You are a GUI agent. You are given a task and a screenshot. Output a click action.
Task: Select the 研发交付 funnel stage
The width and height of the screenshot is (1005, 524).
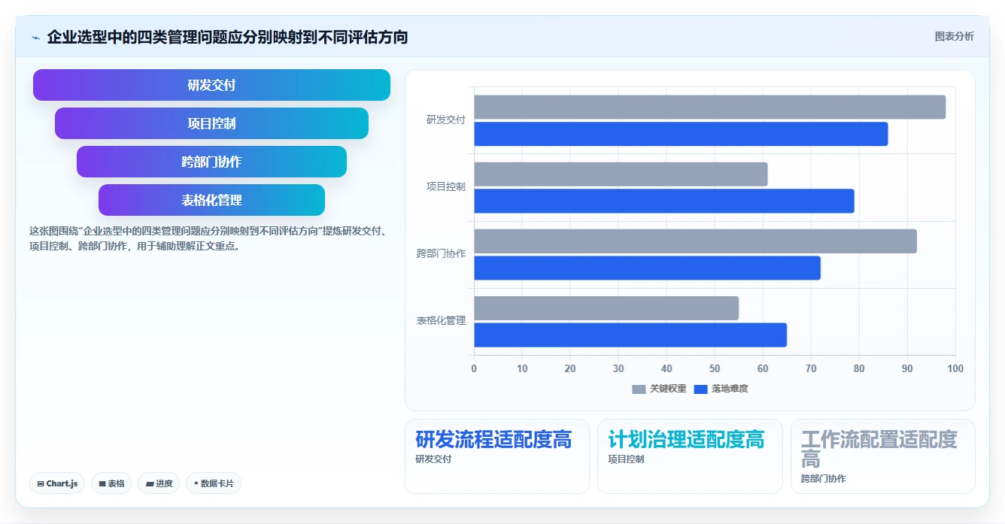211,85
